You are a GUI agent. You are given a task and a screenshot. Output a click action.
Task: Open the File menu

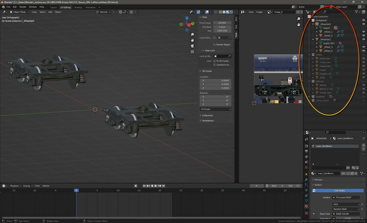click(8, 7)
